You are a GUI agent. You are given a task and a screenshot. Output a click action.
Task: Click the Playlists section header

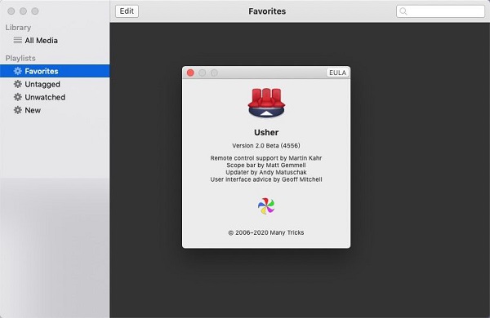[20, 59]
